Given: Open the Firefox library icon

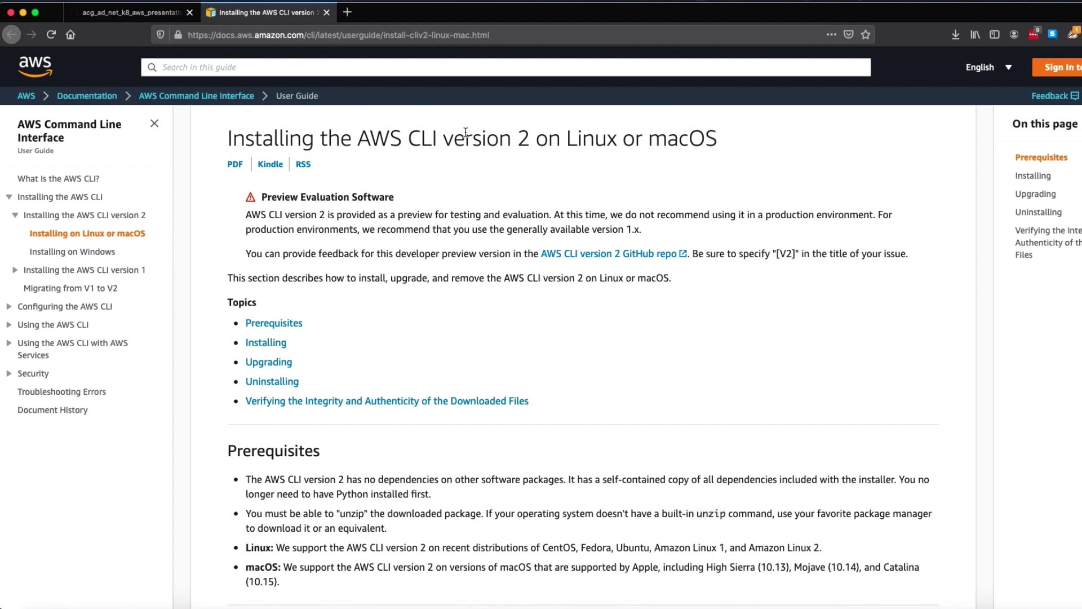Looking at the screenshot, I should click(974, 34).
